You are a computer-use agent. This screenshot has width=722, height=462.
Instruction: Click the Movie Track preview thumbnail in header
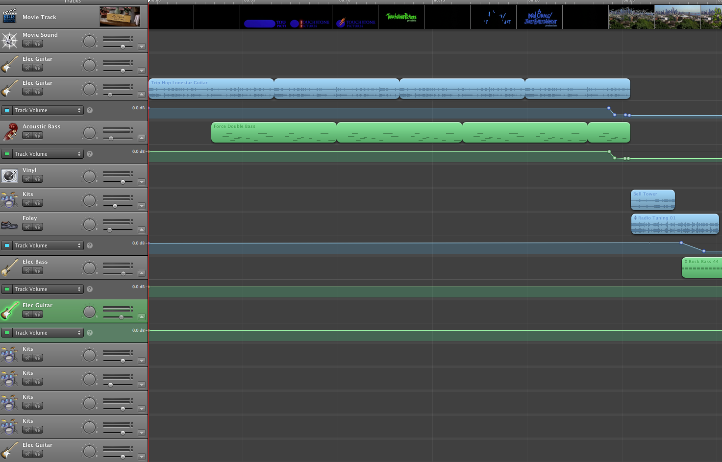tap(120, 17)
